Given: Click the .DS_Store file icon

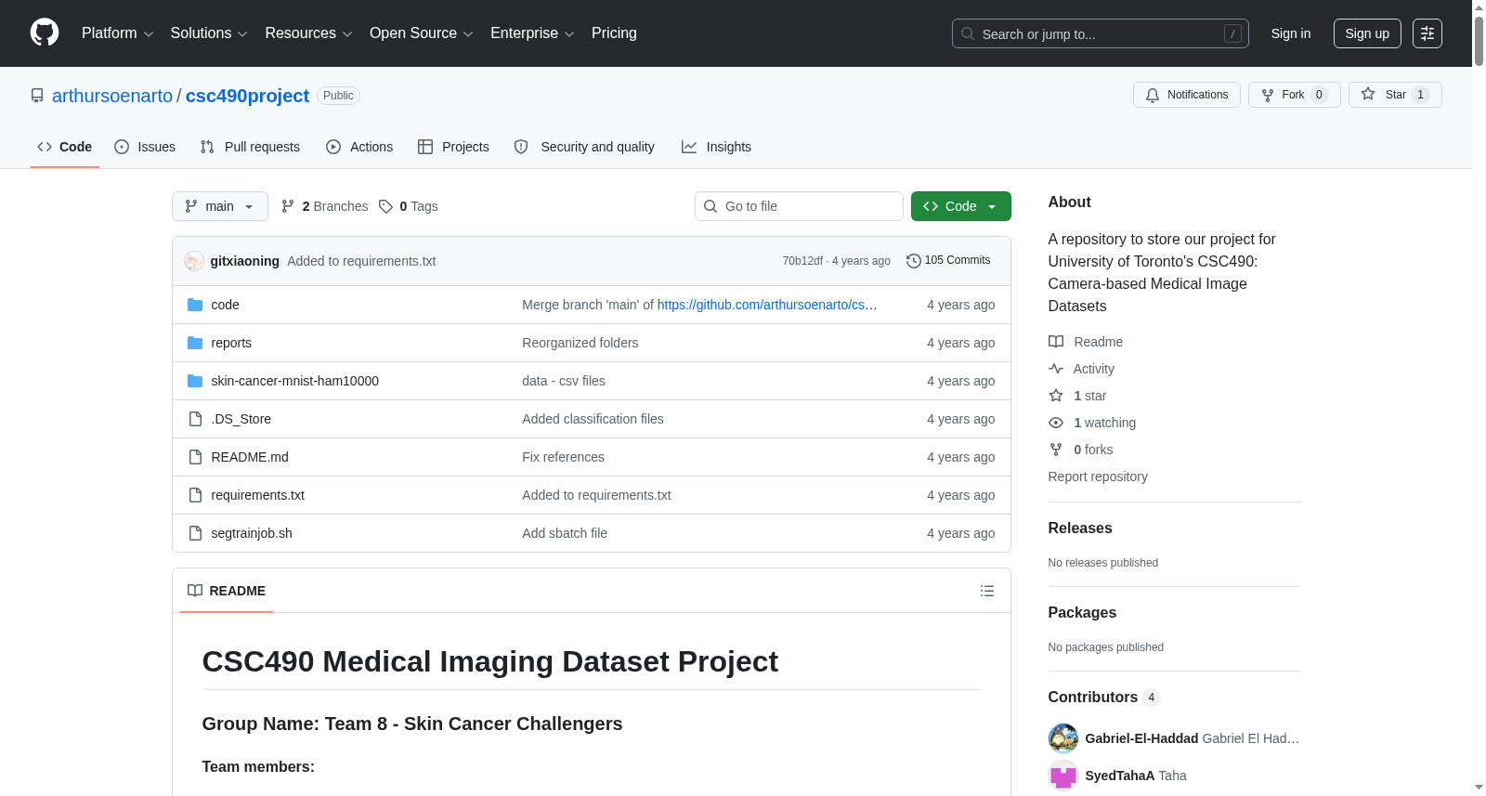Looking at the screenshot, I should (x=195, y=419).
